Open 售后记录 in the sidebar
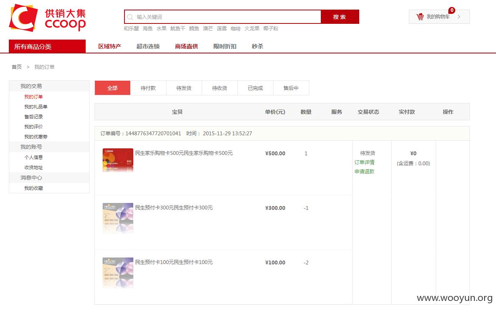 point(33,117)
